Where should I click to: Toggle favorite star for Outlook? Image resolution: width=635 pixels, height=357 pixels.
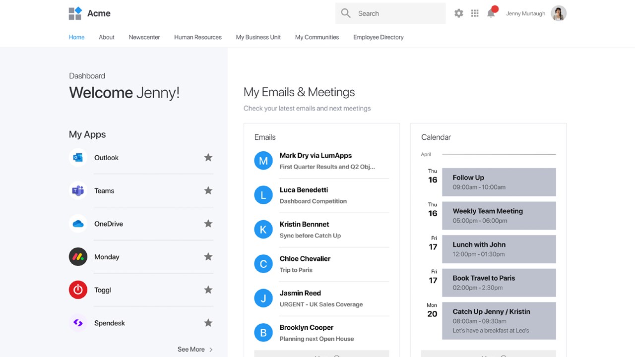(208, 158)
